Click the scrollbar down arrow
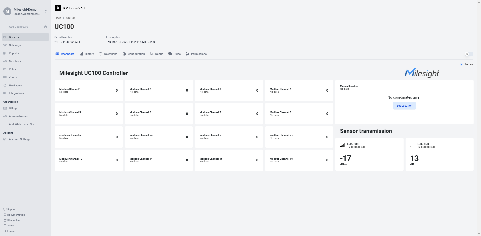The width and height of the screenshot is (481, 236). (479, 234)
